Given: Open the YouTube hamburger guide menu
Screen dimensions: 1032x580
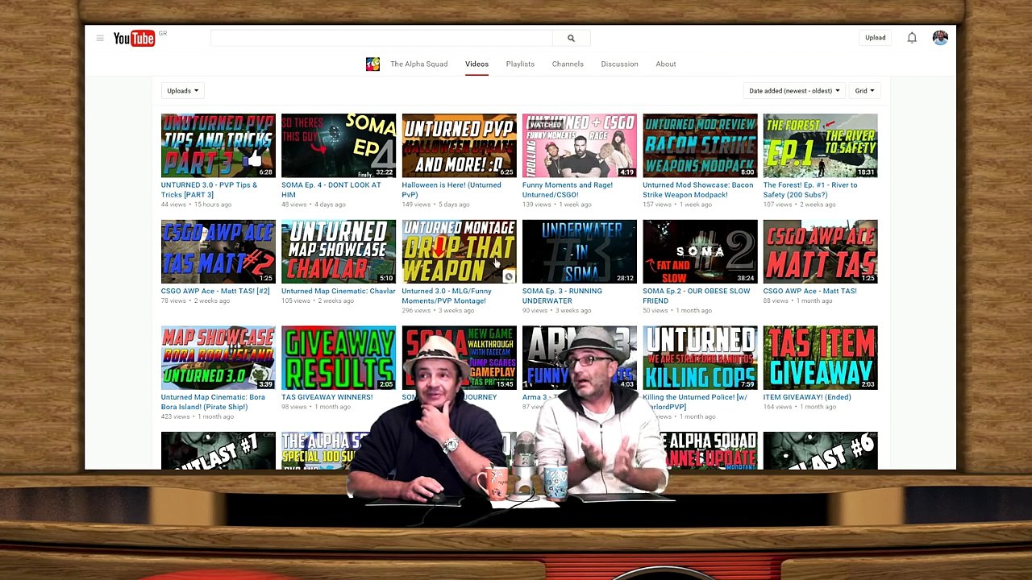Looking at the screenshot, I should tap(100, 38).
